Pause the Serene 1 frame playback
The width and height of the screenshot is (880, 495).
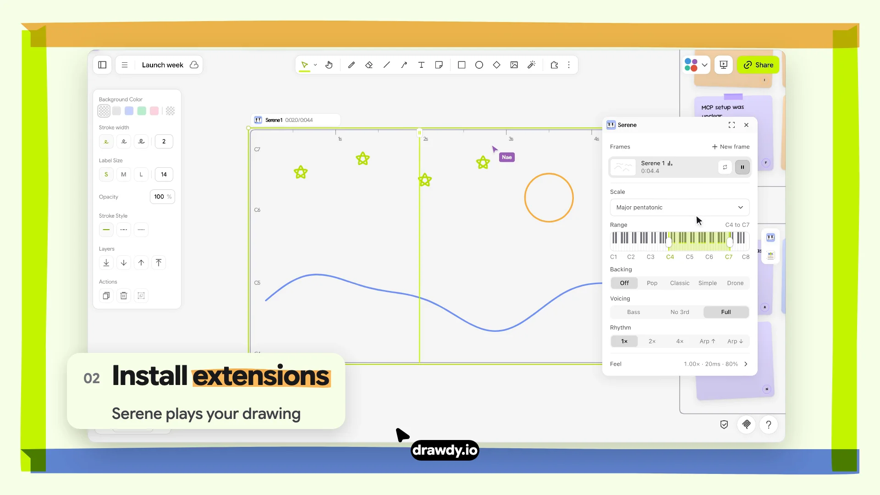pyautogui.click(x=742, y=167)
